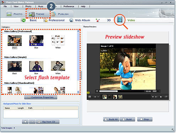Open the Preference menu
Screen dimensions: 176x133
click(69, 6)
